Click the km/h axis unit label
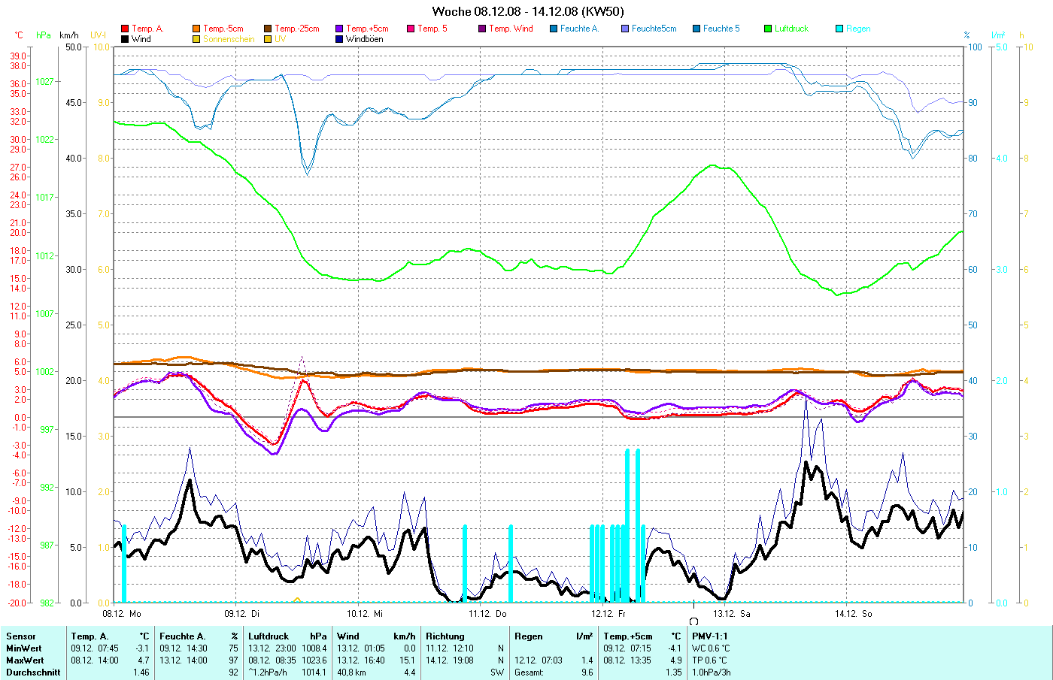 click(68, 35)
